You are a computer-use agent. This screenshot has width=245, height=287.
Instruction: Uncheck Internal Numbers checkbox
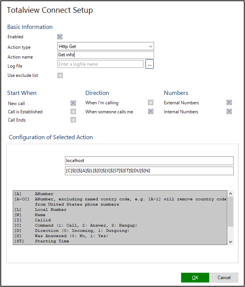tap(229, 111)
